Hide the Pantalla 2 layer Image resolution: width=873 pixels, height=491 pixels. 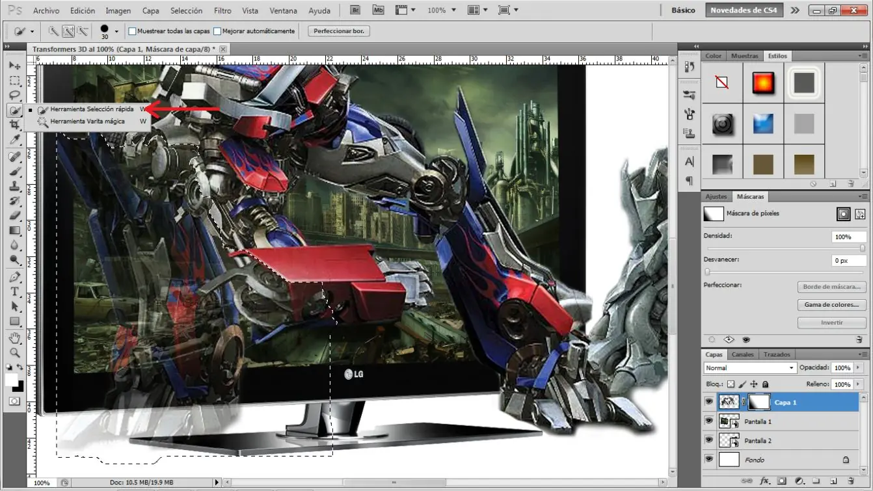point(709,441)
